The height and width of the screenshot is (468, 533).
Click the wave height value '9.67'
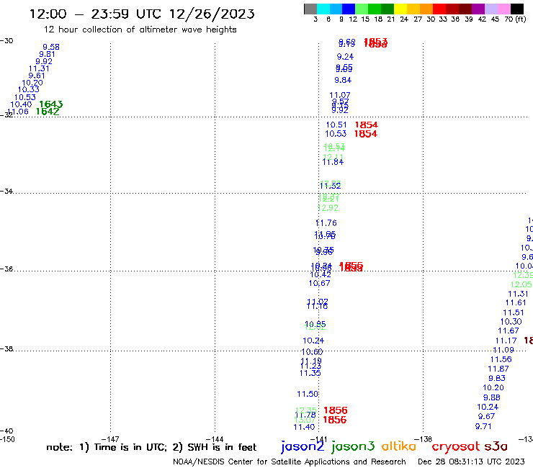click(x=486, y=416)
